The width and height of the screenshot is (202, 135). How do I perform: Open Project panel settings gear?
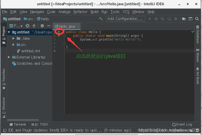[x=42, y=26]
